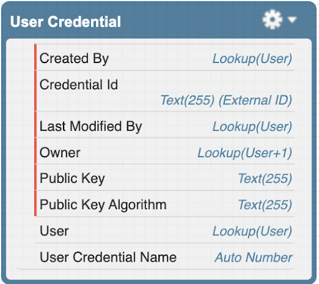This screenshot has height=284, width=319.
Task: Select the Public Key Algorithm field
Action: [164, 203]
